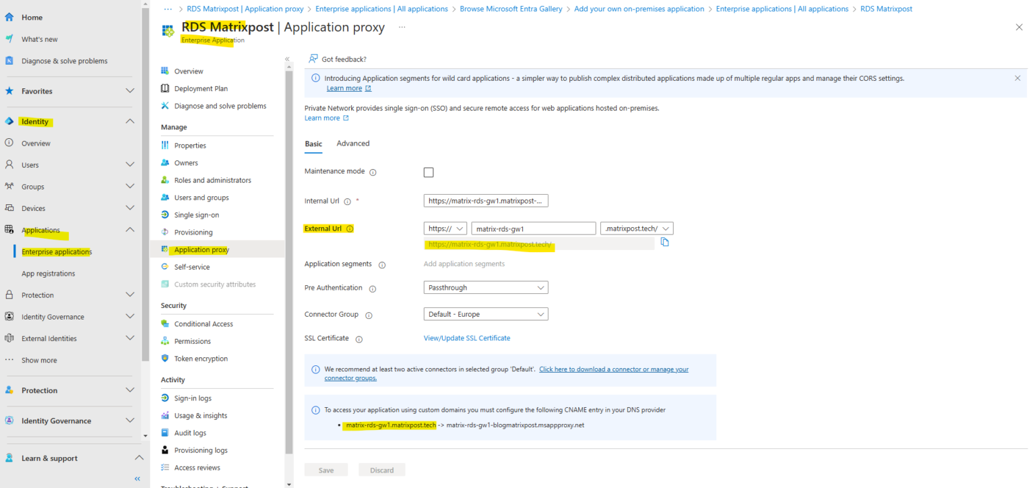The width and height of the screenshot is (1035, 488).
Task: Open Token encryption settings
Action: [x=200, y=358]
